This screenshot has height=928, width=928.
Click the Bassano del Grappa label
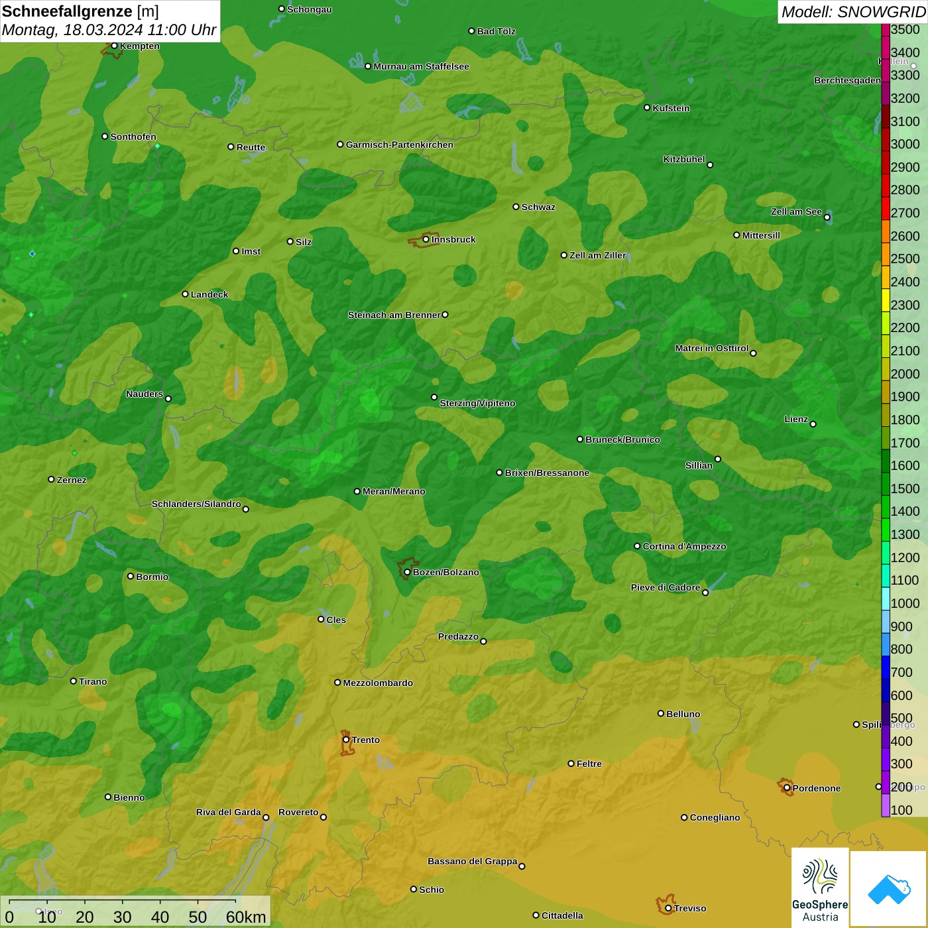pos(473,861)
